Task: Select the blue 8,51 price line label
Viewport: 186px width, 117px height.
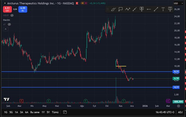Action: 176,71
